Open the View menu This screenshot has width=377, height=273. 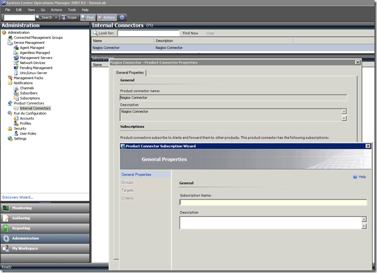31,10
